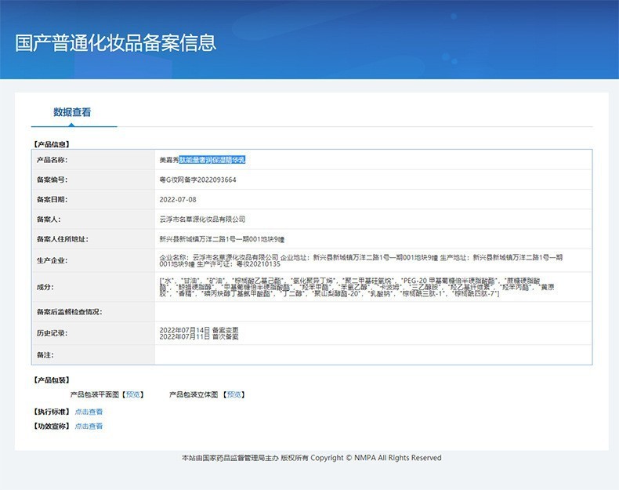Click the page title 国产普通化妆品备案信息

click(x=116, y=42)
